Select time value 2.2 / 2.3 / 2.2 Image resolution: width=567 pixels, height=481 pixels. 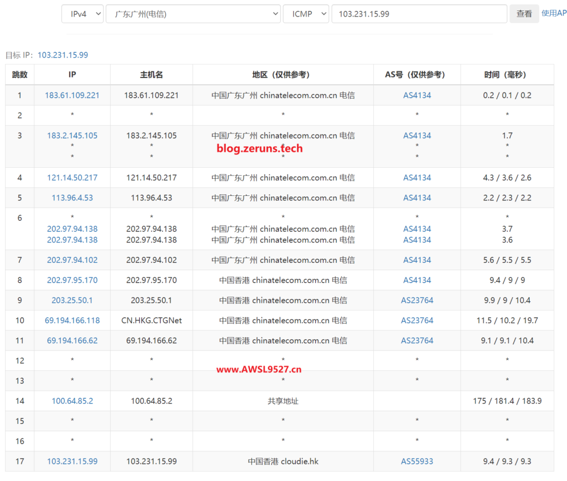pos(507,198)
